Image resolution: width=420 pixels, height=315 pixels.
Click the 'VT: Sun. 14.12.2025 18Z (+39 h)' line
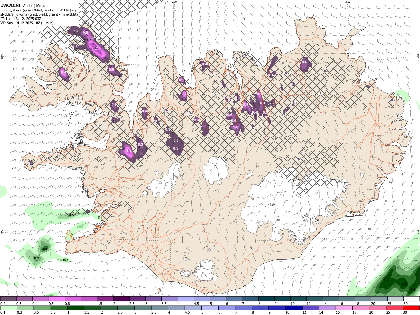pyautogui.click(x=27, y=23)
